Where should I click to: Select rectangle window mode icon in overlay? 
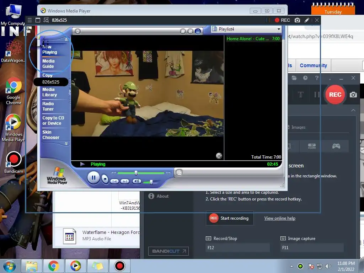click(x=38, y=20)
